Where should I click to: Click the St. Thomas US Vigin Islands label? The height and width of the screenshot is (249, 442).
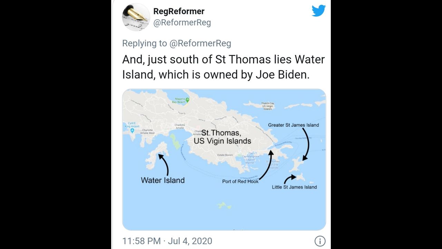click(222, 137)
